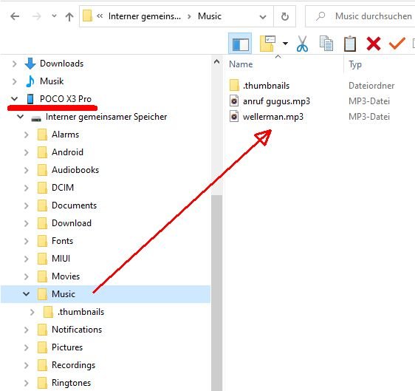Click the refresh arrow button
The height and width of the screenshot is (391, 415).
point(285,17)
